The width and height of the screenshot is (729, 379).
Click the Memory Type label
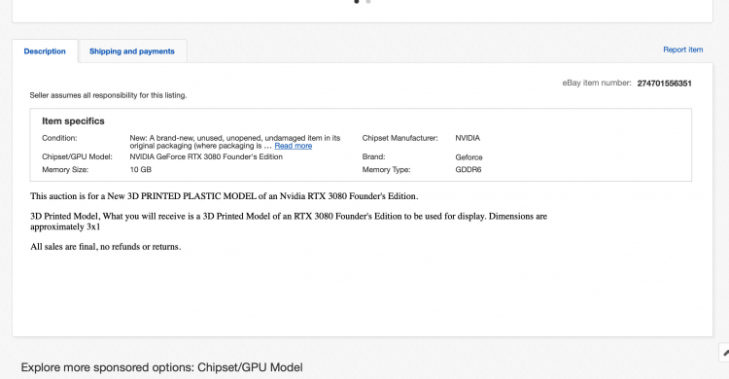point(386,170)
